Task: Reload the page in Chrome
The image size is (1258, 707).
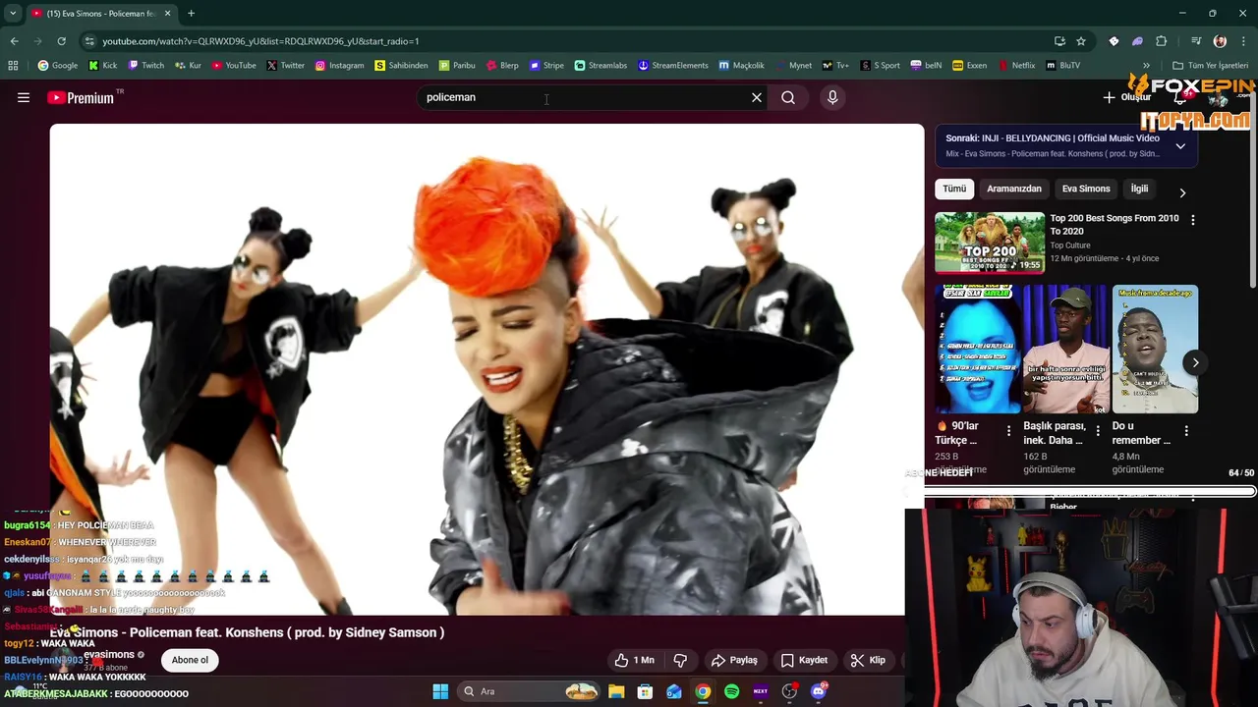Action: coord(61,41)
